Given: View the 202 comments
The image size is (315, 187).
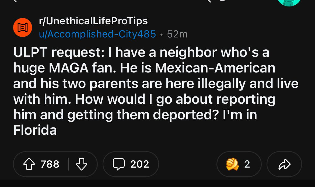Looking at the screenshot, I should 139,164.
